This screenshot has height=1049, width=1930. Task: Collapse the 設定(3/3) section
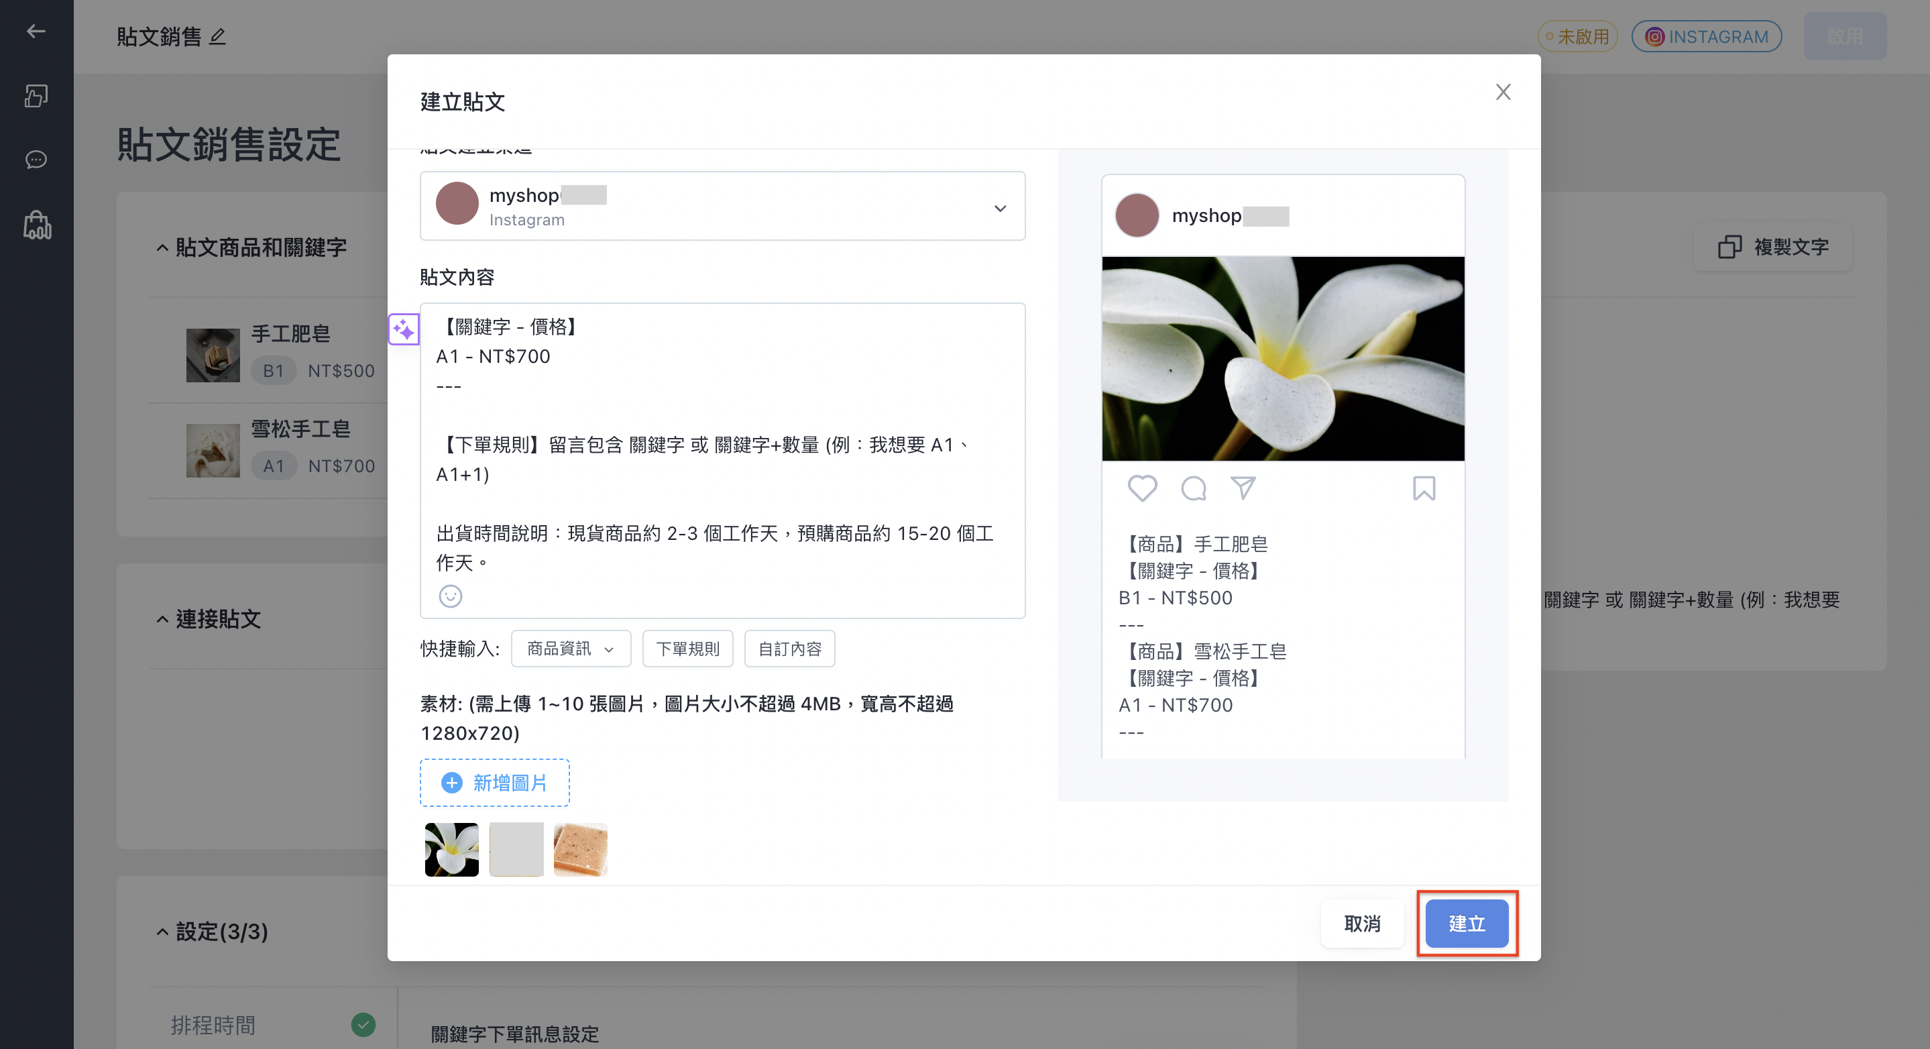point(162,932)
